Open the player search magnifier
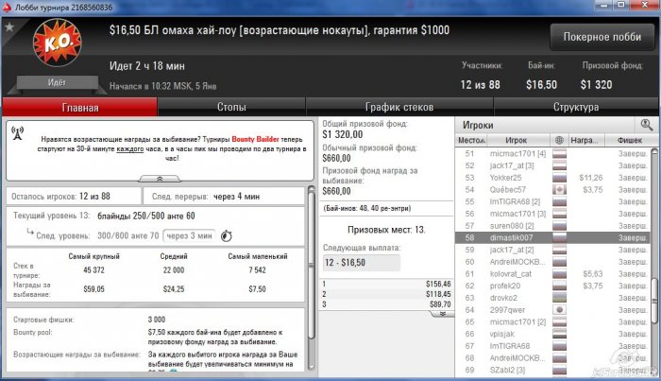 tap(646, 125)
